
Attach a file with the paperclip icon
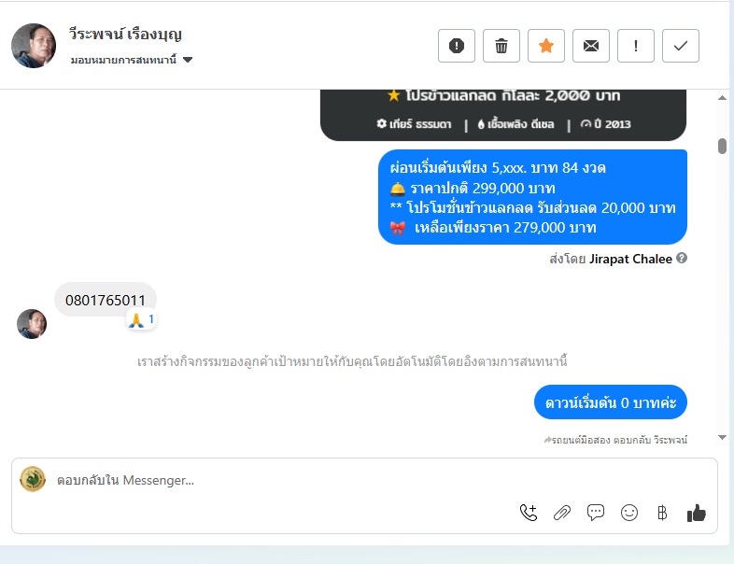(x=562, y=513)
